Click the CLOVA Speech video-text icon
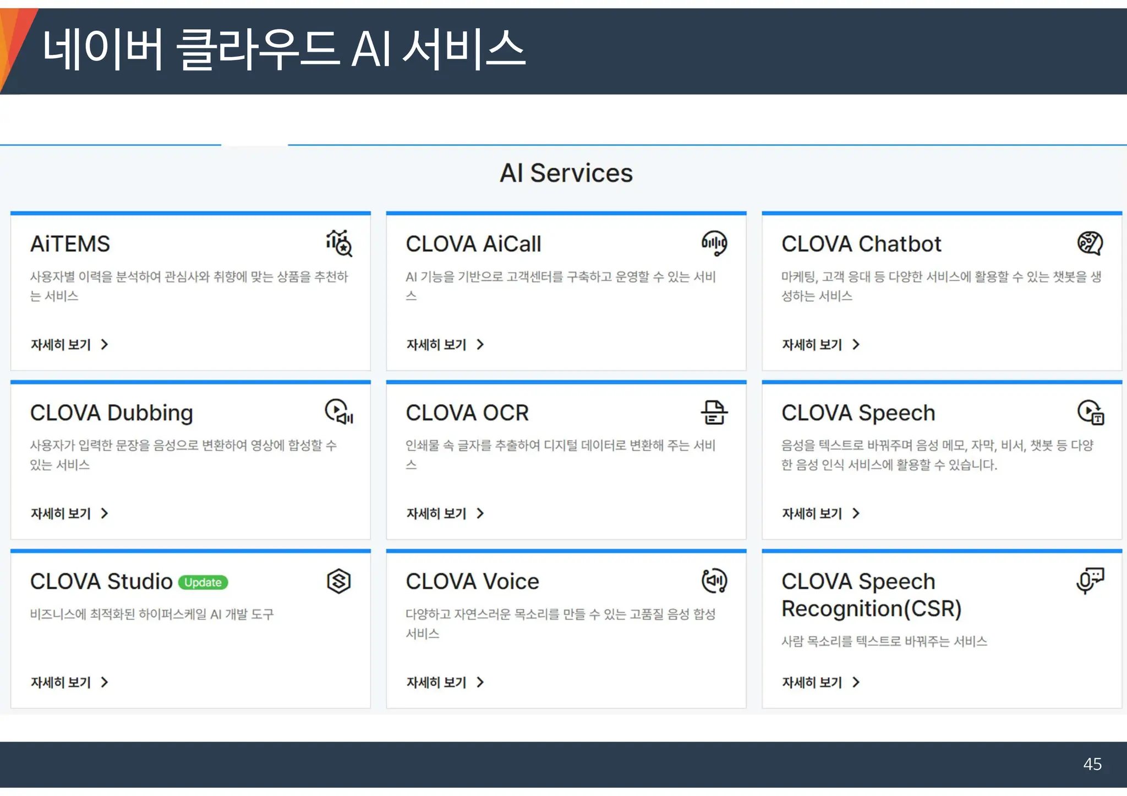Screen dimensions: 1127x796 click(1090, 412)
